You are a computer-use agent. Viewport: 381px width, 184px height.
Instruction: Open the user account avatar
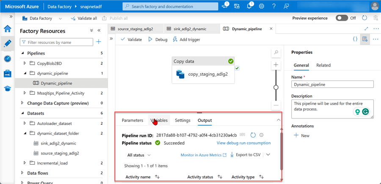375,6
